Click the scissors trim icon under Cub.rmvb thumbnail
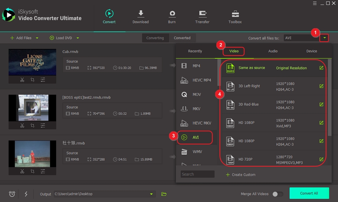338x202 pixels. [22, 80]
